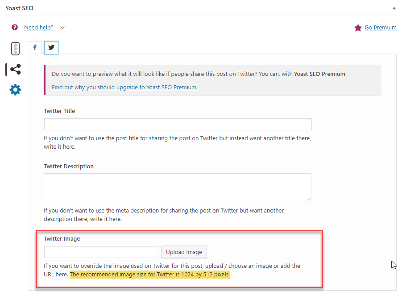Grab the Twitter Description resize handle
This screenshot has height=296, width=402.
pos(309,199)
